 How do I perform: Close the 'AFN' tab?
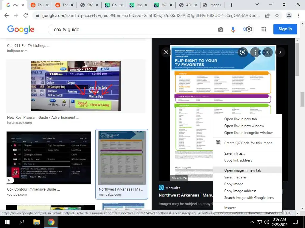pos(196,5)
